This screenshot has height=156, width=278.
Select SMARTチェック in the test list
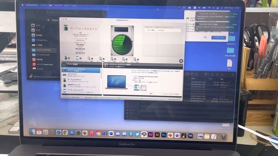(81, 86)
